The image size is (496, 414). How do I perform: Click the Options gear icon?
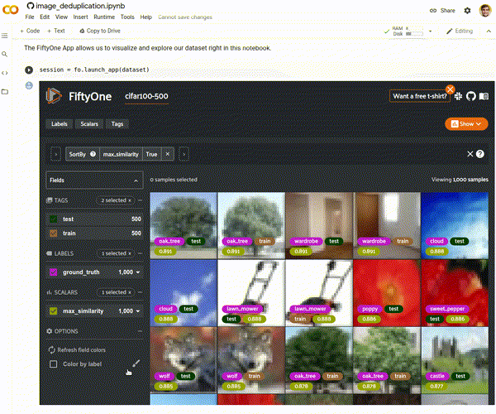50,331
